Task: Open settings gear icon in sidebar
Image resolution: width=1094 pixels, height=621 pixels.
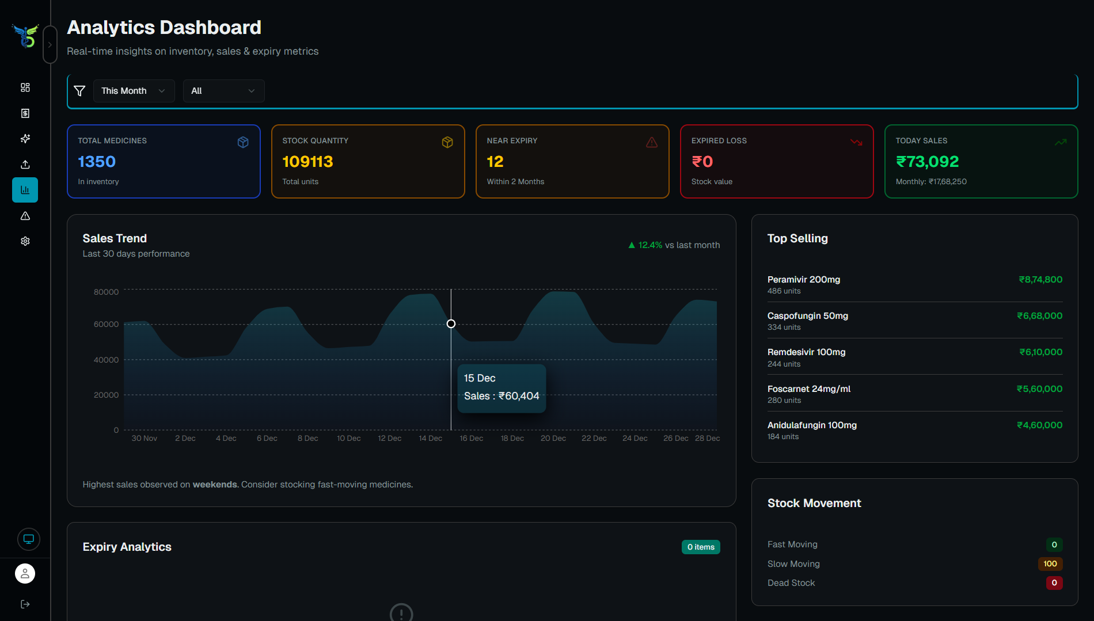Action: click(x=25, y=241)
